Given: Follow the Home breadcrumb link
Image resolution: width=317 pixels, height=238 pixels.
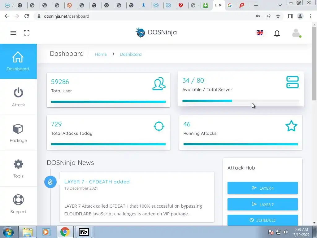Looking at the screenshot, I should tap(101, 54).
